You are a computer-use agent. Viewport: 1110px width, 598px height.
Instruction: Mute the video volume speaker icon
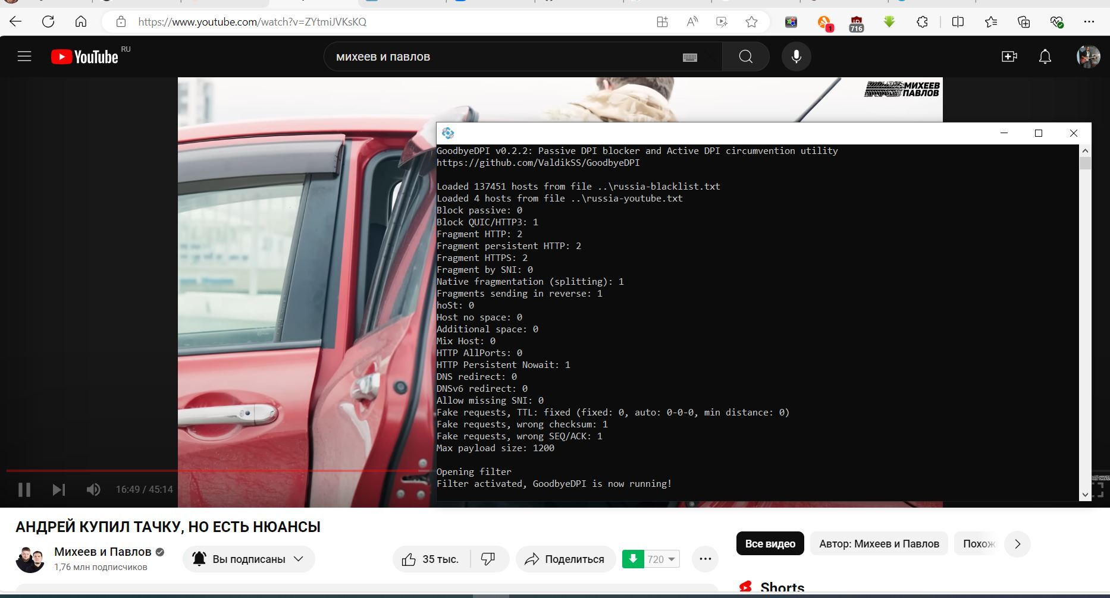coord(93,490)
